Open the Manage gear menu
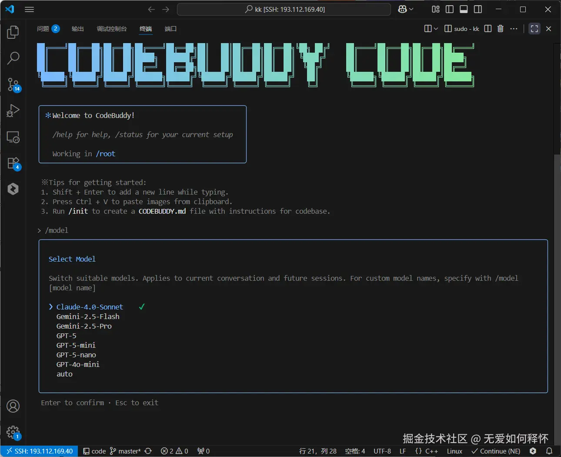561x457 pixels. click(x=13, y=432)
